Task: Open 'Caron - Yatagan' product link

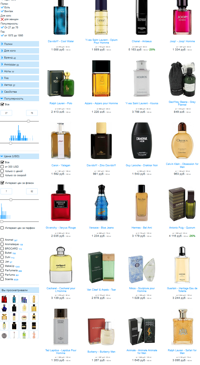Action: (x=61, y=165)
